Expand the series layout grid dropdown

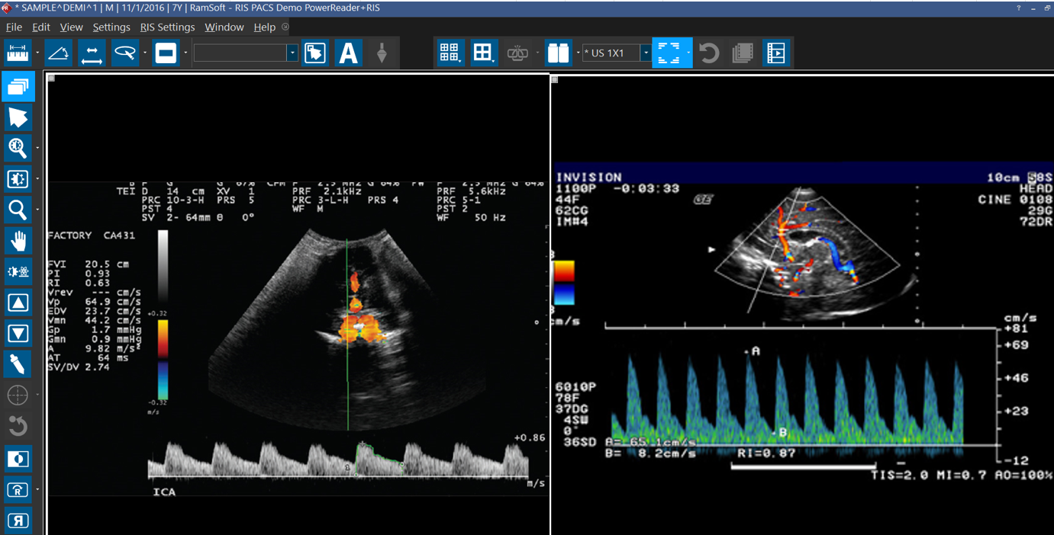(450, 53)
